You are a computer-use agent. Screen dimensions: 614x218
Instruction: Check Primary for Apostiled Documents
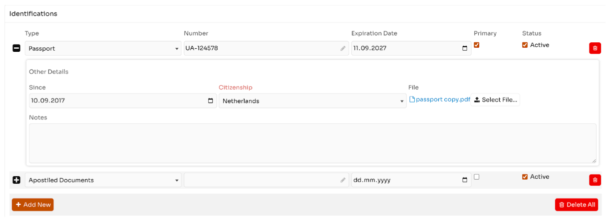pos(477,177)
